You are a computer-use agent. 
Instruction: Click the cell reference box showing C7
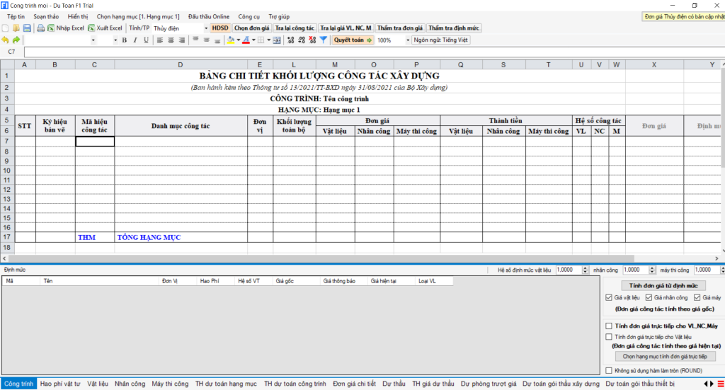pos(12,52)
